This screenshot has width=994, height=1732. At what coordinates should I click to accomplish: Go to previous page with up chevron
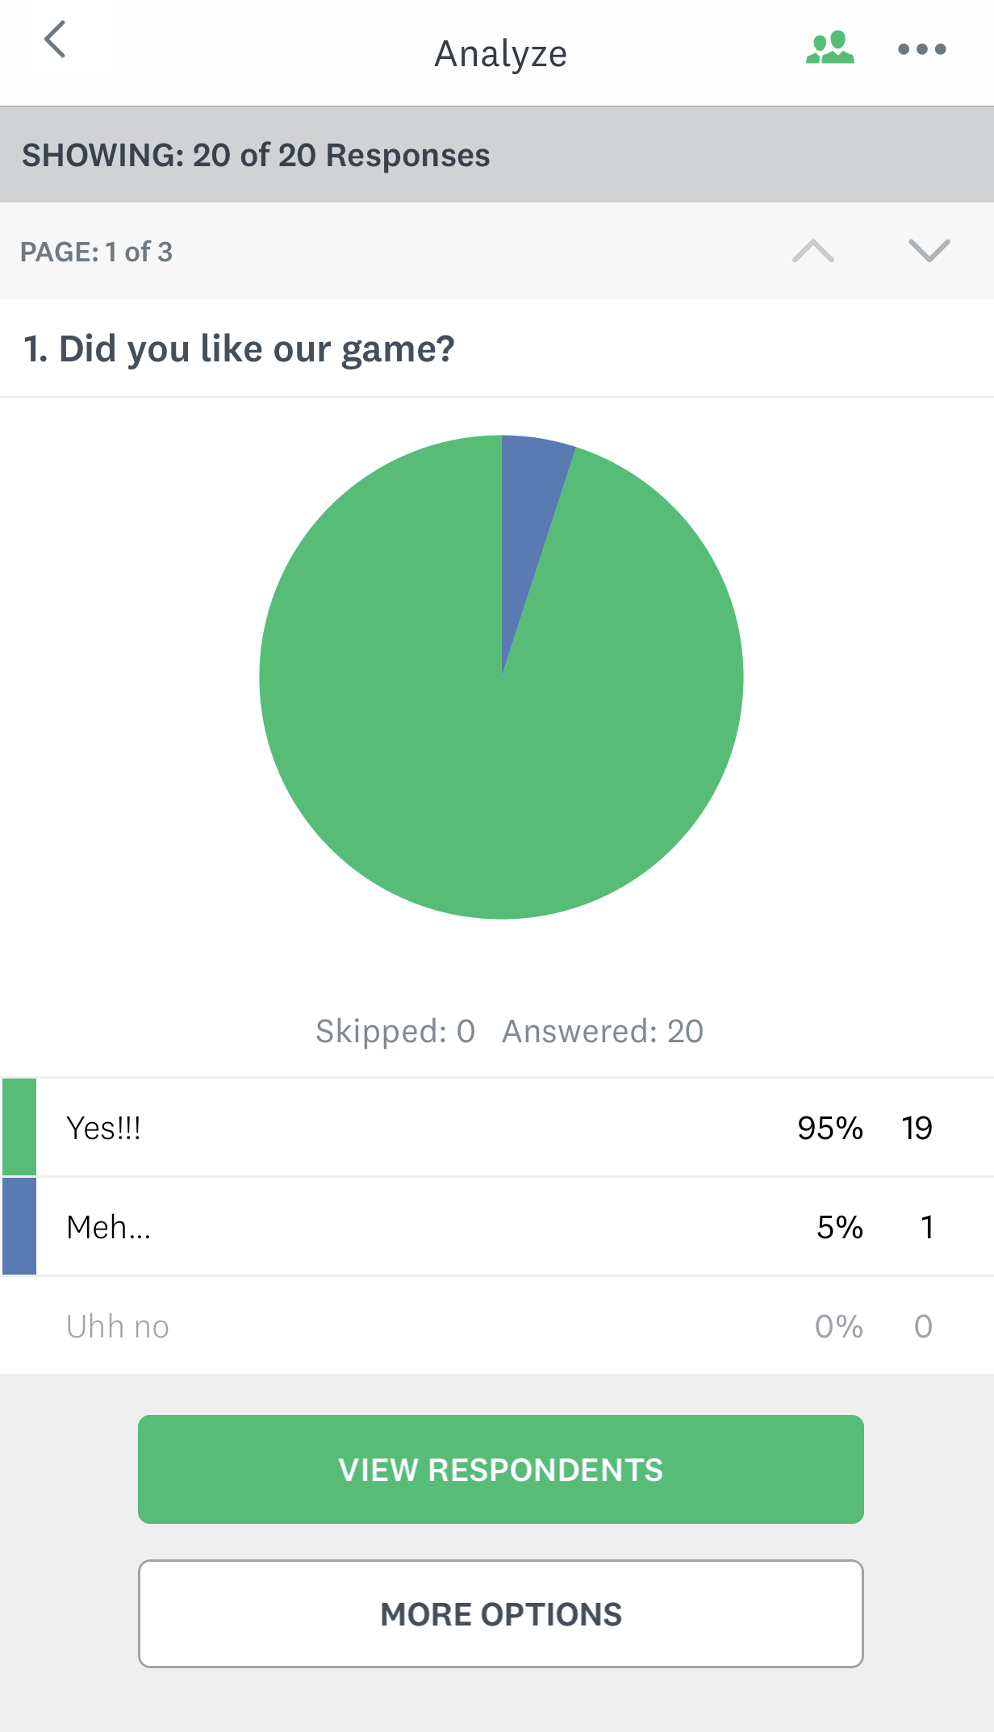click(x=812, y=251)
